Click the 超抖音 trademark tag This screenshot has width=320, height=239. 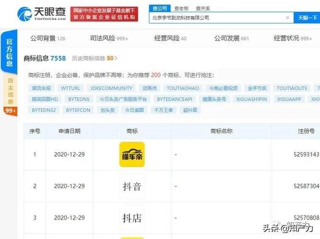point(190,110)
